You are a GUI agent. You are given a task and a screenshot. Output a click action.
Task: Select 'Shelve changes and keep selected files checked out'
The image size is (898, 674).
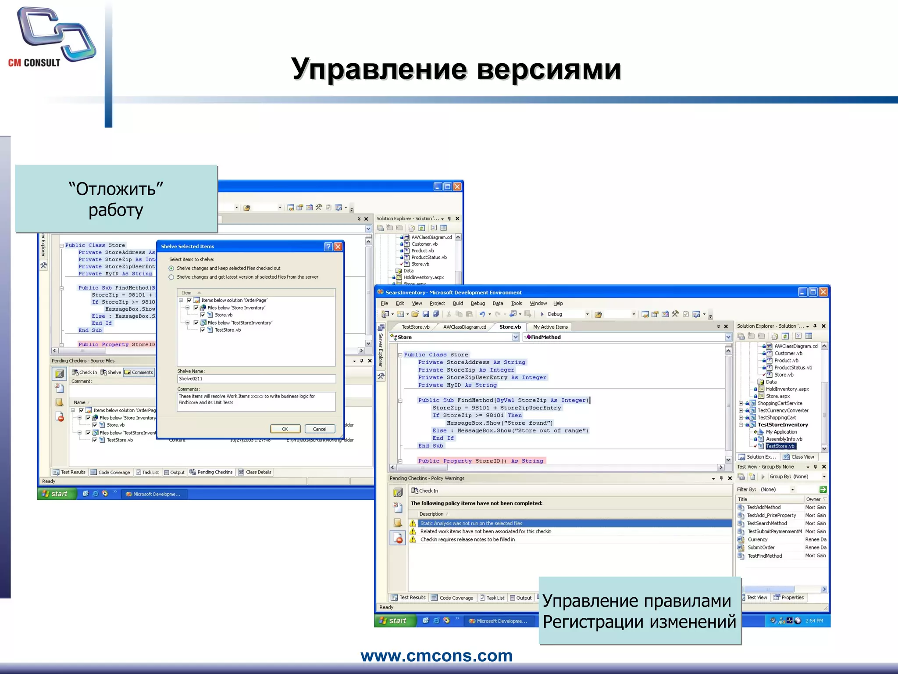point(171,268)
